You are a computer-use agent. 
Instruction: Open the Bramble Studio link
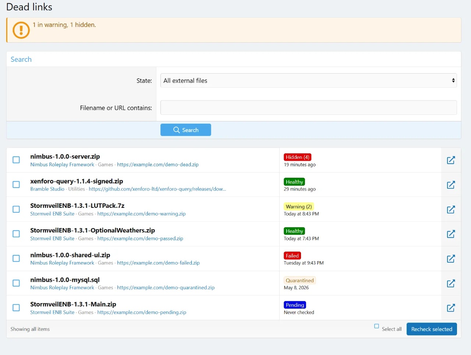pos(47,189)
